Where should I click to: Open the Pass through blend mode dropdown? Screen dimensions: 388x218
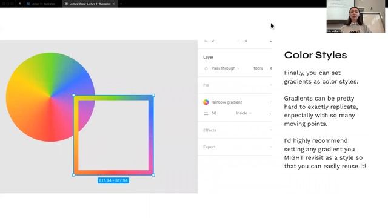point(226,68)
